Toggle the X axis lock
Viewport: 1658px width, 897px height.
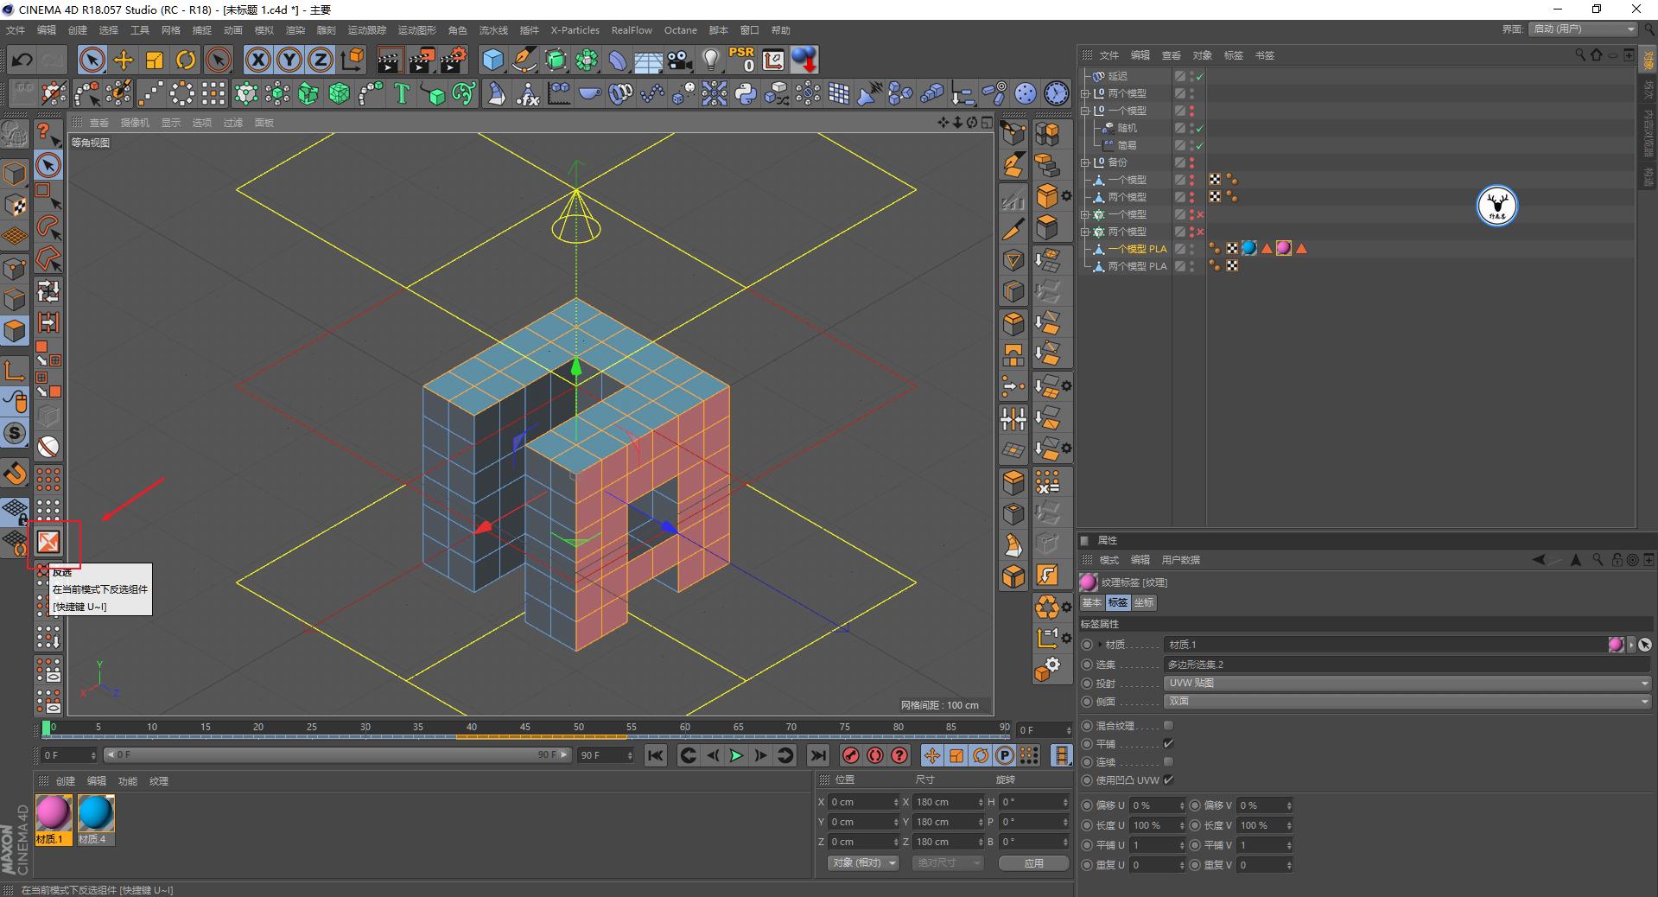click(x=257, y=60)
